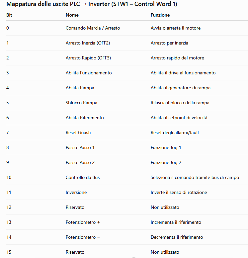Click the Controllo da Bus entry

(x=83, y=177)
